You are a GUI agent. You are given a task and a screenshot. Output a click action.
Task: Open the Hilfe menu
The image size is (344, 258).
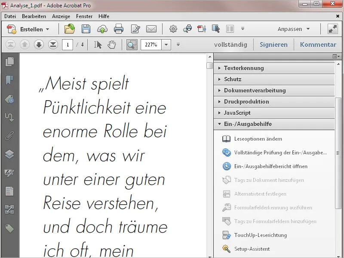tap(104, 16)
